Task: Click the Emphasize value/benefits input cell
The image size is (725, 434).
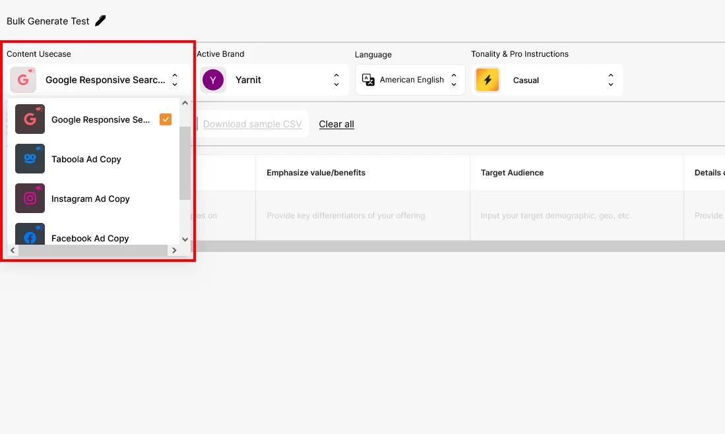Action: pos(363,216)
